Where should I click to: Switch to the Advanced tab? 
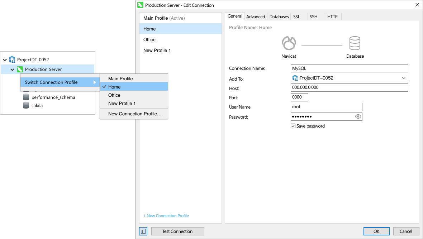coord(256,17)
